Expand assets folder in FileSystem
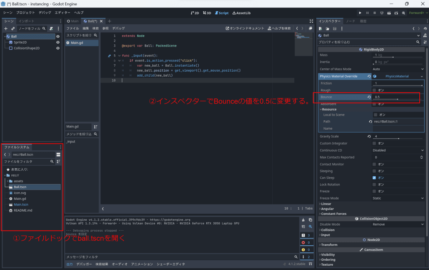Screen dimensions: 429x270 pos(8,181)
